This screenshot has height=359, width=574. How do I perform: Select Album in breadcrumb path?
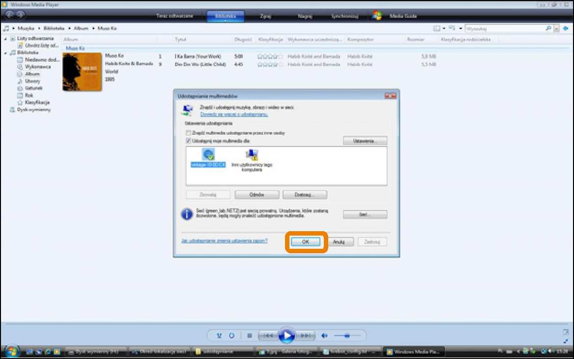pos(81,28)
